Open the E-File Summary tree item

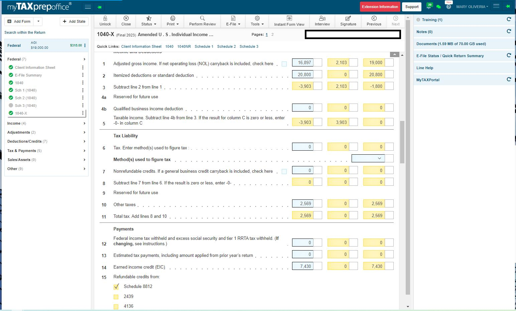pos(28,75)
